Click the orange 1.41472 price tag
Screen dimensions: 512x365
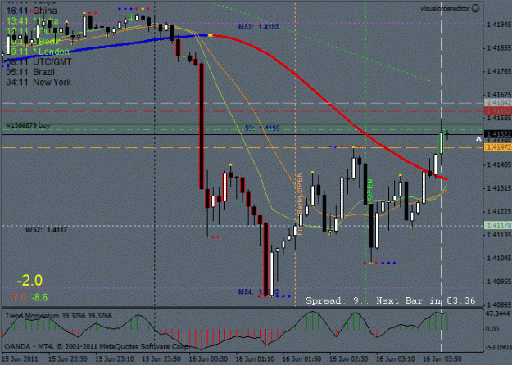[x=498, y=148]
